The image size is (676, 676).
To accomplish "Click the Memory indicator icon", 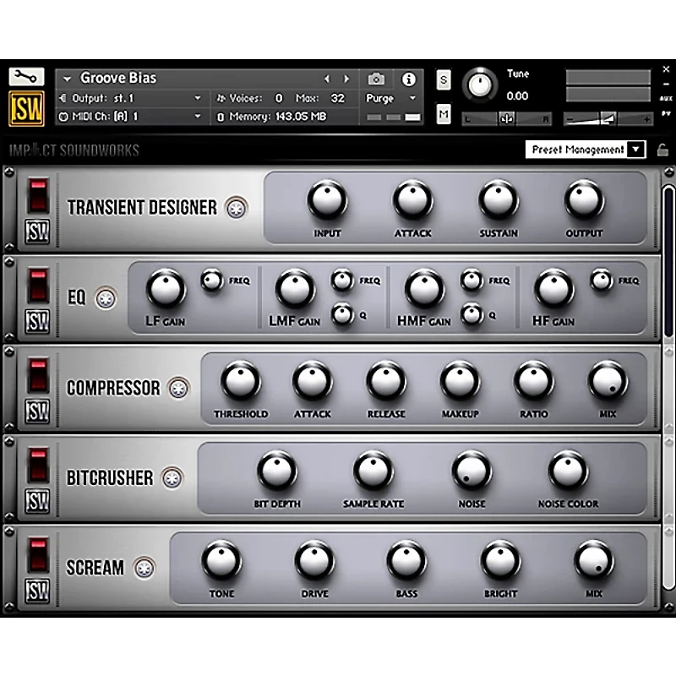I will [x=221, y=117].
